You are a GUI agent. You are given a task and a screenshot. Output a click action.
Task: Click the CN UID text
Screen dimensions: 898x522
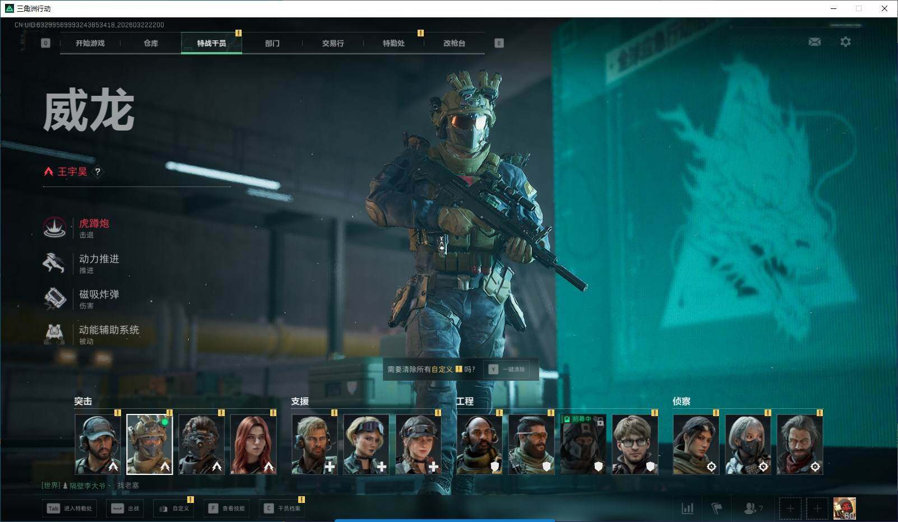[x=90, y=25]
